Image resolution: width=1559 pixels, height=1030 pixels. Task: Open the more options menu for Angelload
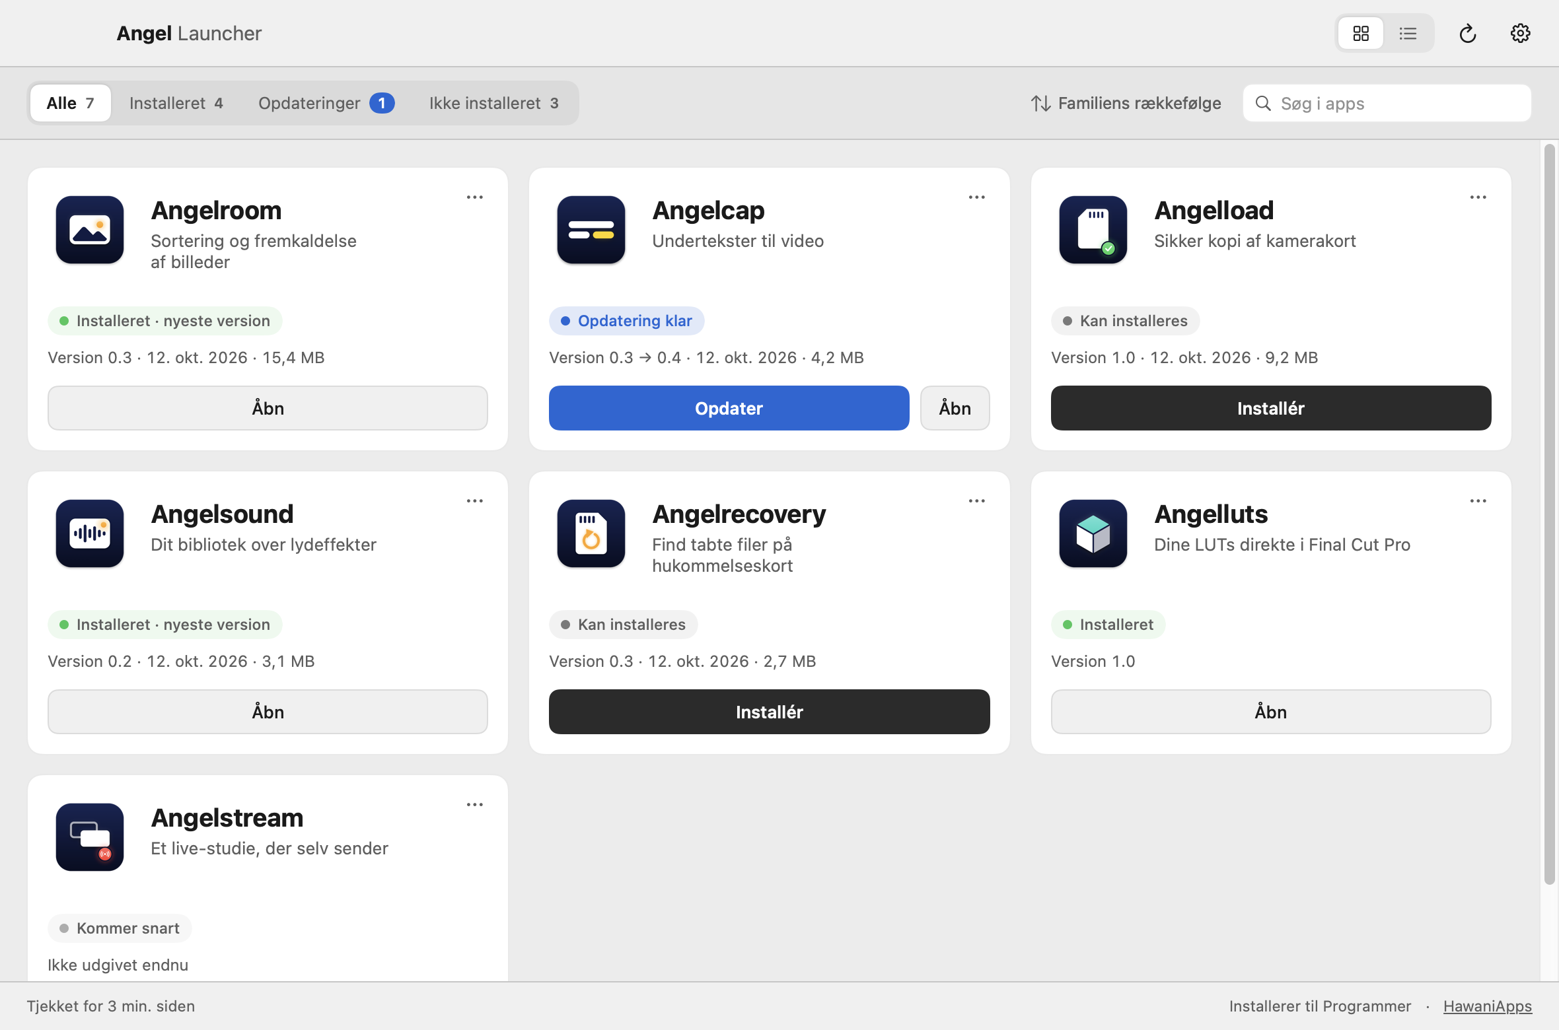point(1478,197)
